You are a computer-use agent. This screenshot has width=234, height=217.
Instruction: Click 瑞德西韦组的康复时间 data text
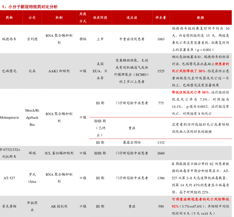click(200, 39)
